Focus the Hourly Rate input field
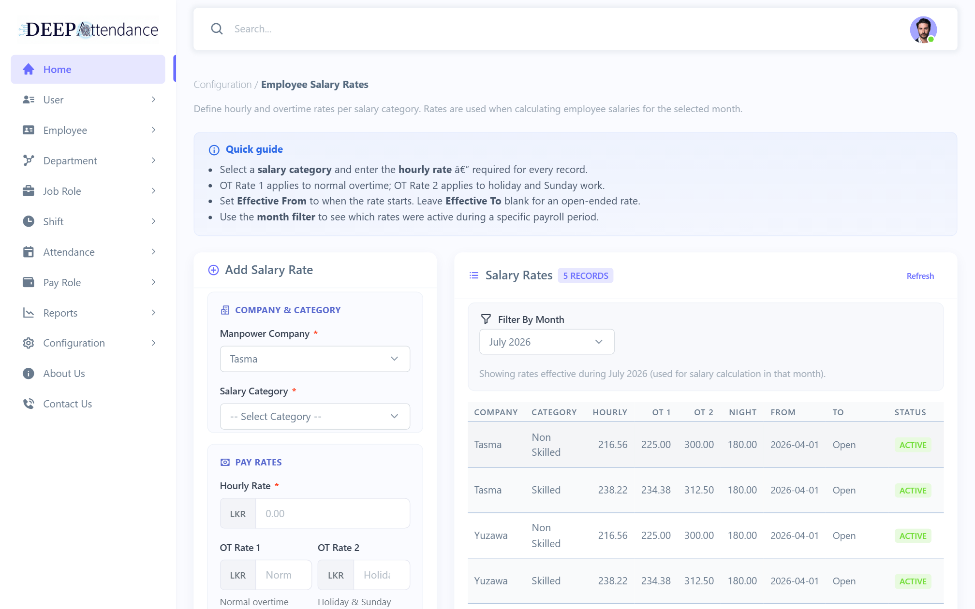Viewport: 975px width, 609px height. click(332, 513)
